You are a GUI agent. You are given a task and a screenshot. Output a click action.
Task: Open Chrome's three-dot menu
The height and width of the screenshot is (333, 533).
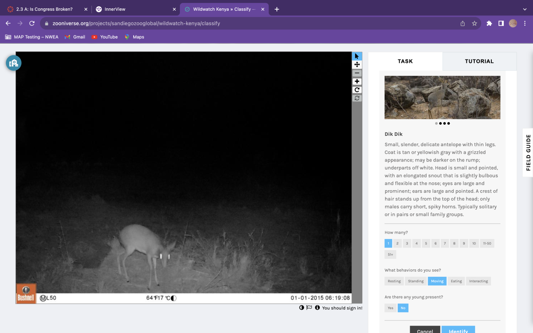pos(525,23)
